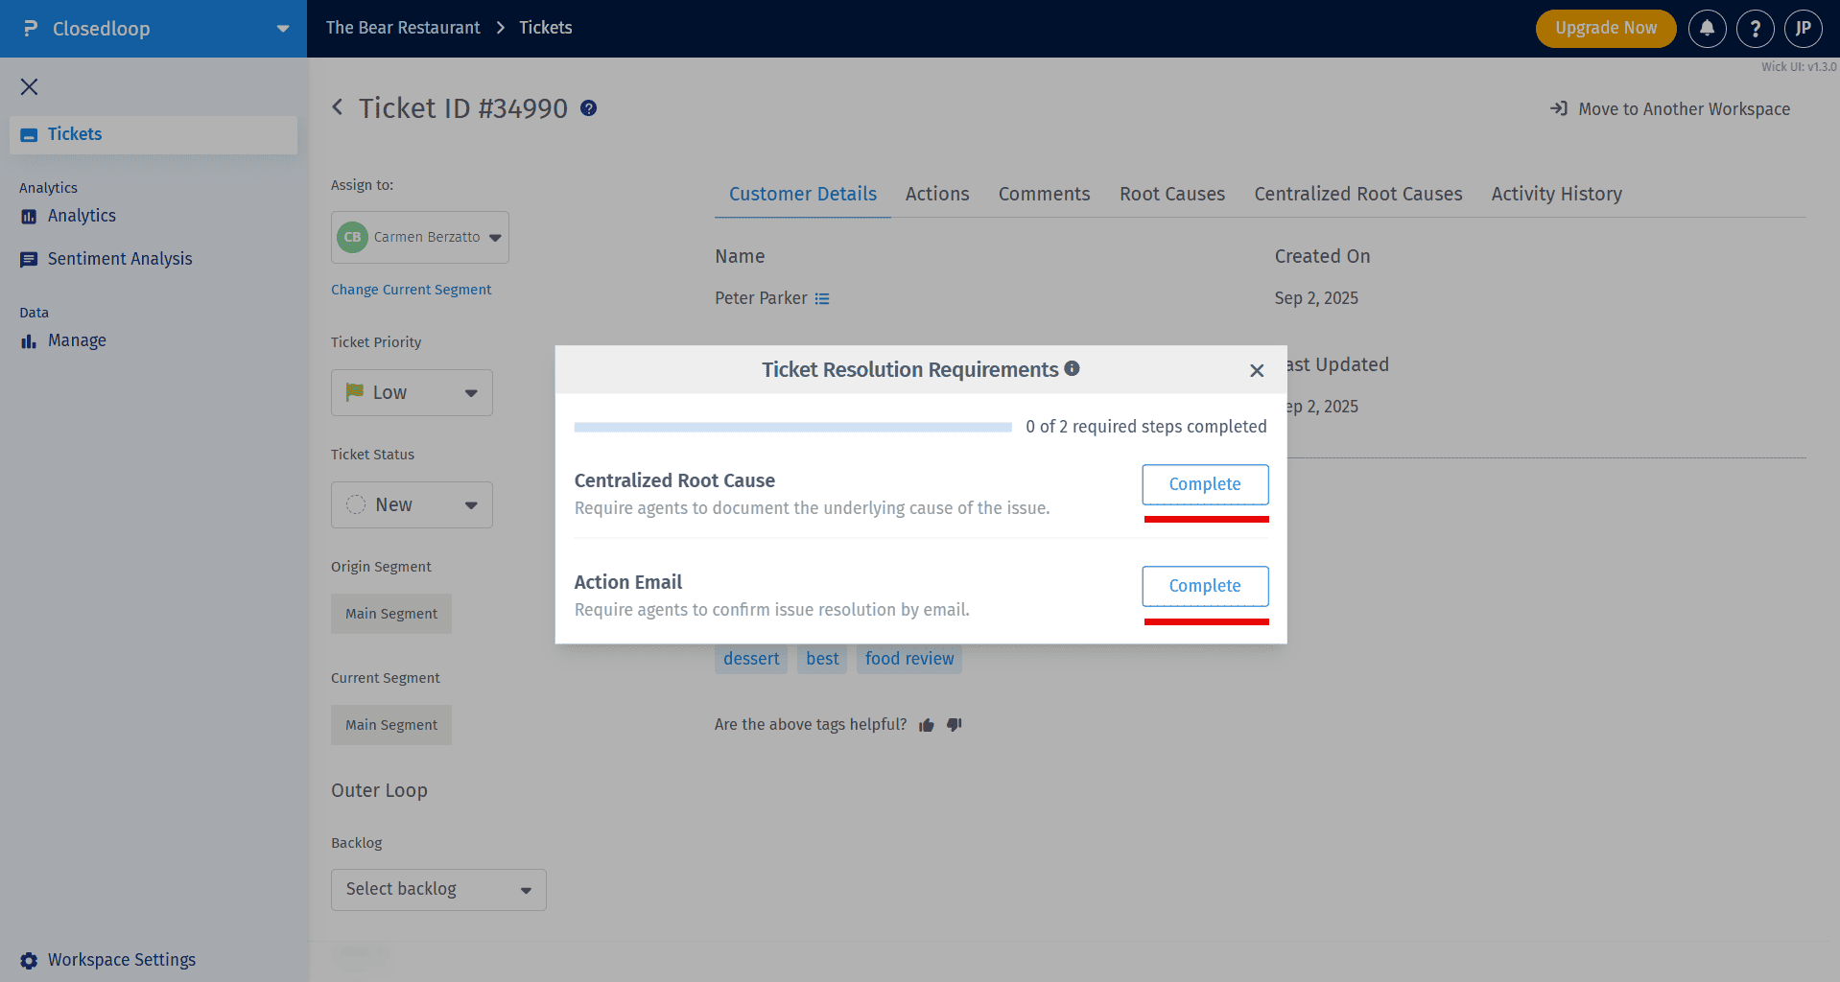This screenshot has width=1840, height=982.
Task: Open the Carmen Berzatto assignee dropdown
Action: click(420, 238)
